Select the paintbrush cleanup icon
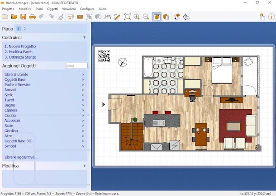 [60, 17]
